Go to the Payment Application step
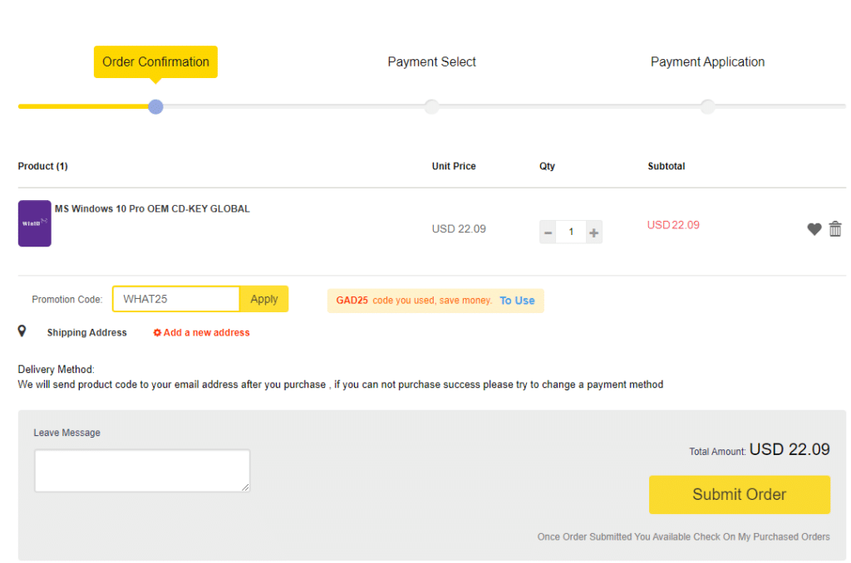Image resolution: width=851 pixels, height=563 pixels. tap(708, 61)
